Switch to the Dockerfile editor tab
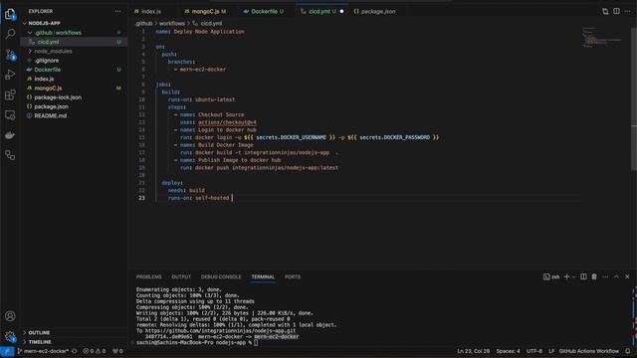Image resolution: width=637 pixels, height=358 pixels. tap(264, 11)
